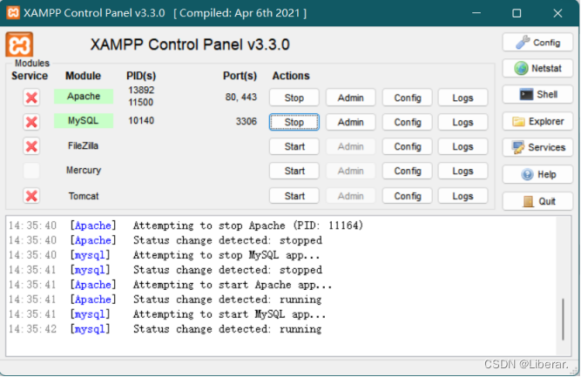Maximize the XAMPP window
The width and height of the screenshot is (581, 377).
(x=517, y=13)
